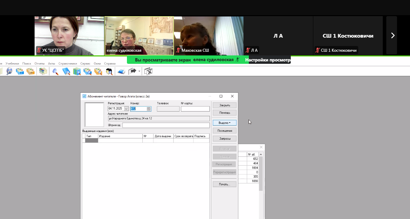Screen dimensions: 410x219
Task: Open the export arrow dropdown in toolbar
Action: [139, 71]
